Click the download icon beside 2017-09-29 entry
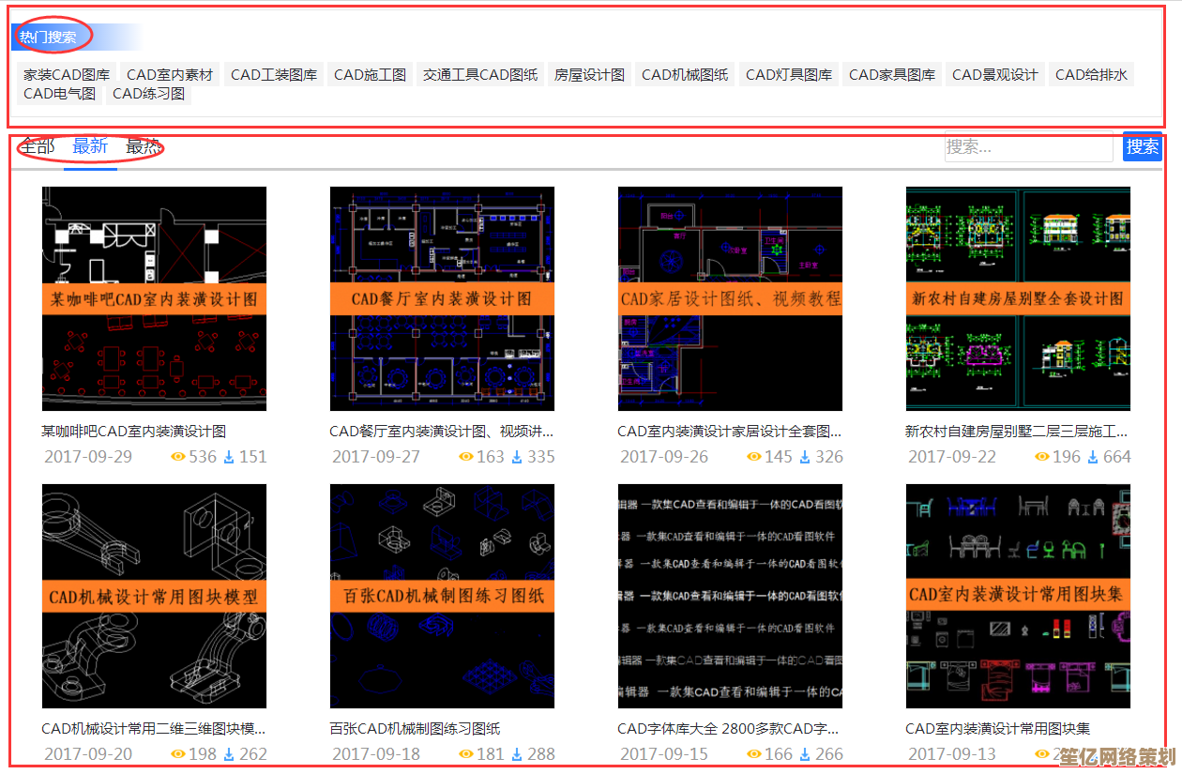The image size is (1182, 774). (x=228, y=457)
